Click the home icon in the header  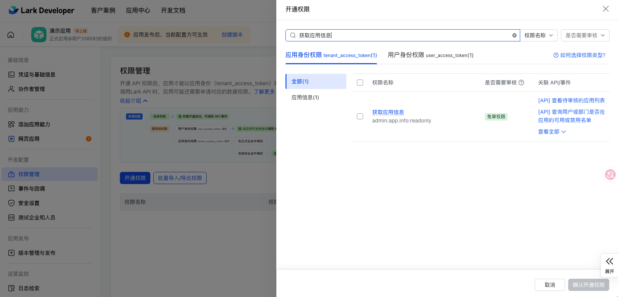click(11, 35)
